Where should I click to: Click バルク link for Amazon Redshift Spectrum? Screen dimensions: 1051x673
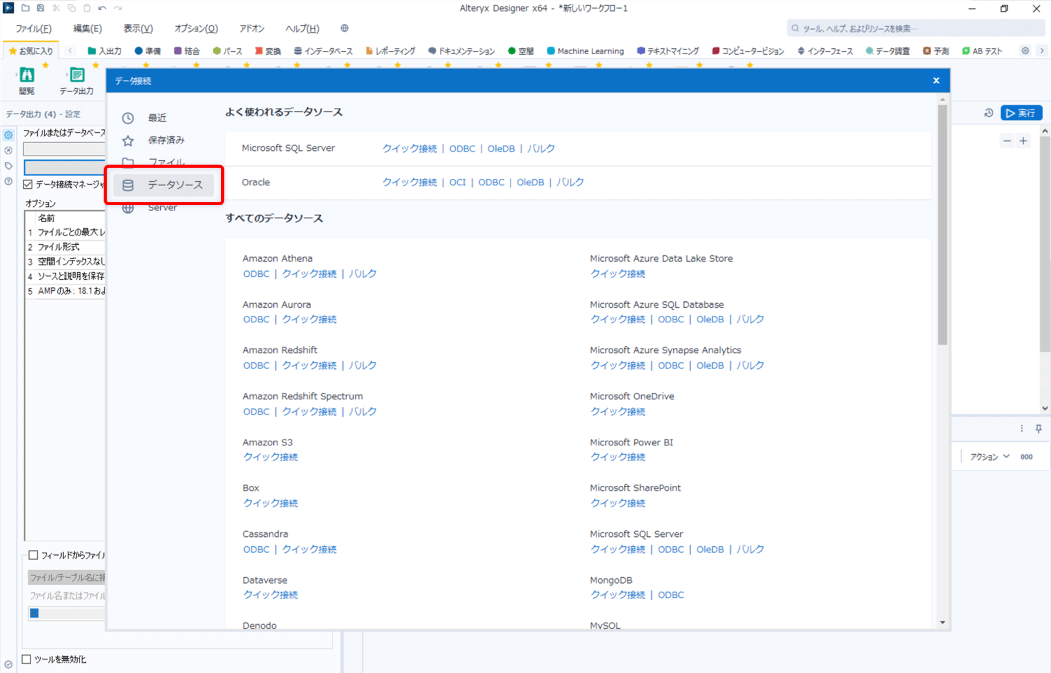[363, 411]
